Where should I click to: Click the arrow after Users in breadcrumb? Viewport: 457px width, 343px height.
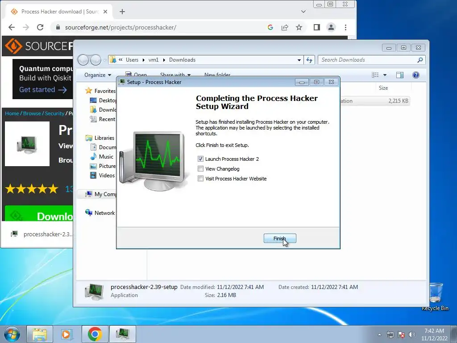tap(143, 60)
